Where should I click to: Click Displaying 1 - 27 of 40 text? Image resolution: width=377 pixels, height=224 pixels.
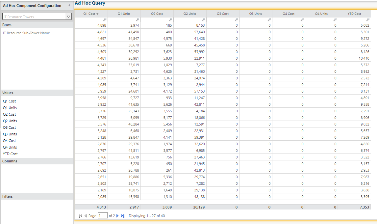point(147,216)
